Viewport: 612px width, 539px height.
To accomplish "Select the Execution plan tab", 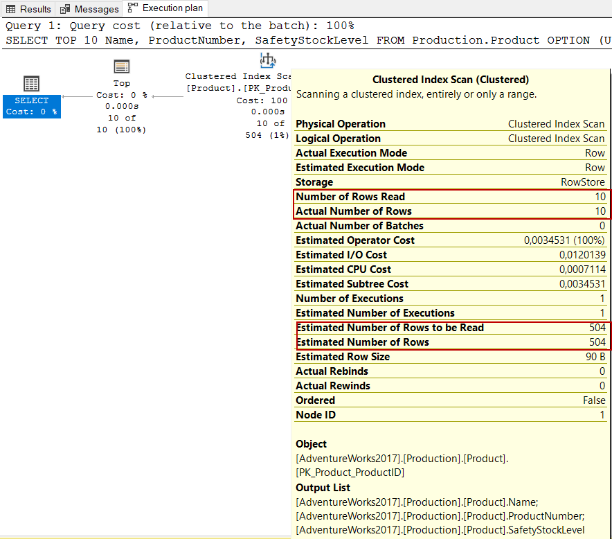I will pyautogui.click(x=165, y=8).
